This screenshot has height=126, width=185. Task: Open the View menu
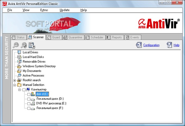pyautogui.click(x=26, y=10)
